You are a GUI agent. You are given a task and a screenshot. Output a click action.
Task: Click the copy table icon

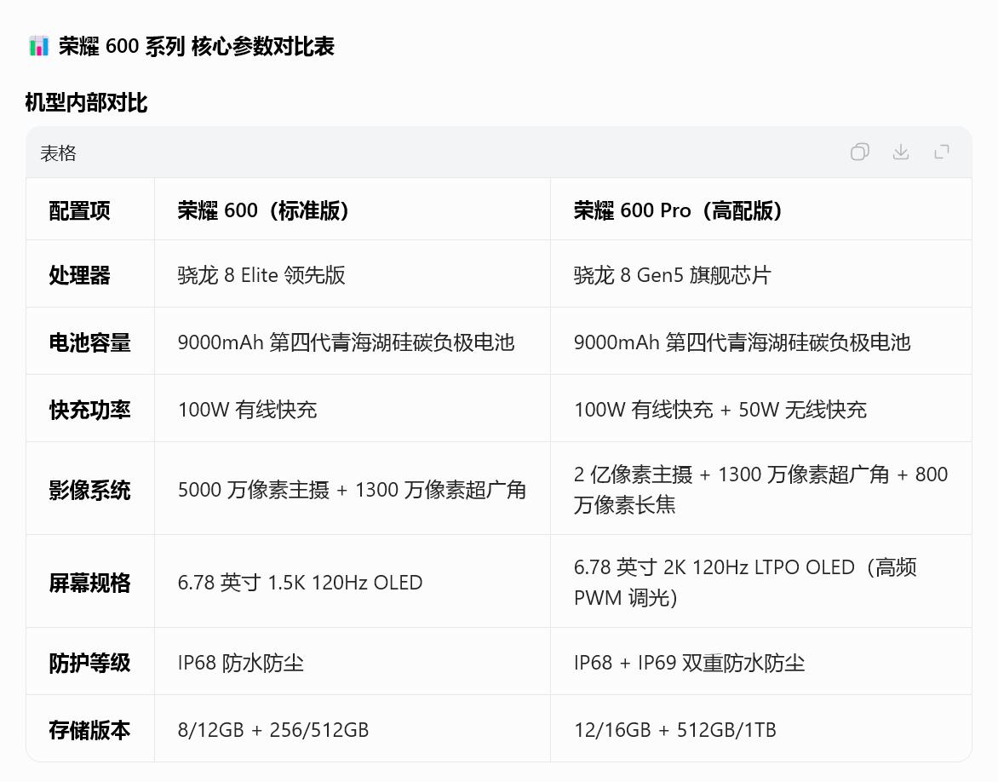point(860,152)
